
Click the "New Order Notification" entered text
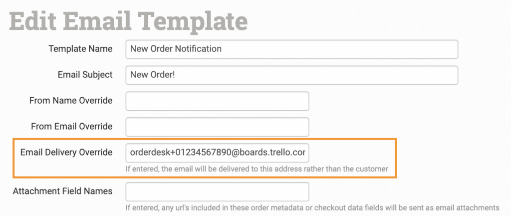[x=176, y=49]
